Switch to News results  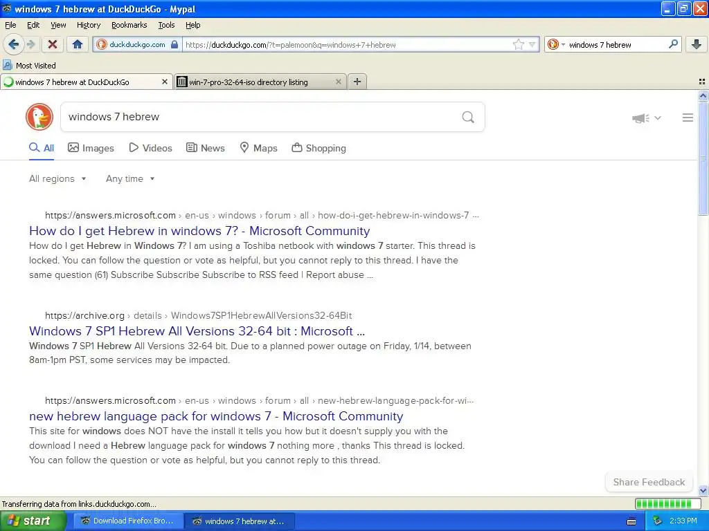pos(206,148)
